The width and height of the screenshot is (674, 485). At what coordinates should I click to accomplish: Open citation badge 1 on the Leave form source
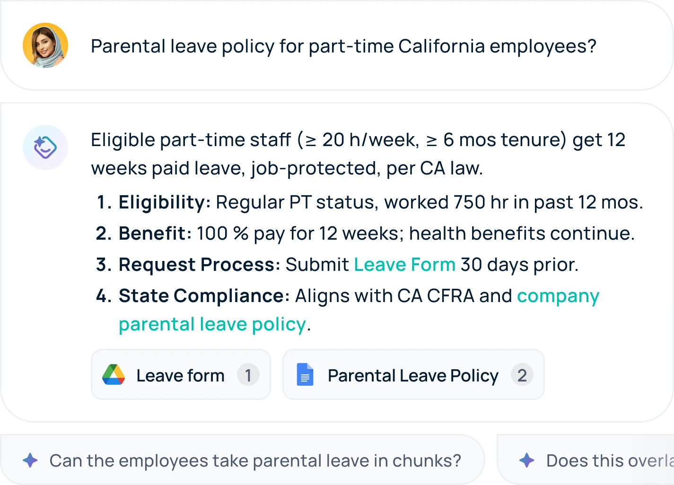248,374
